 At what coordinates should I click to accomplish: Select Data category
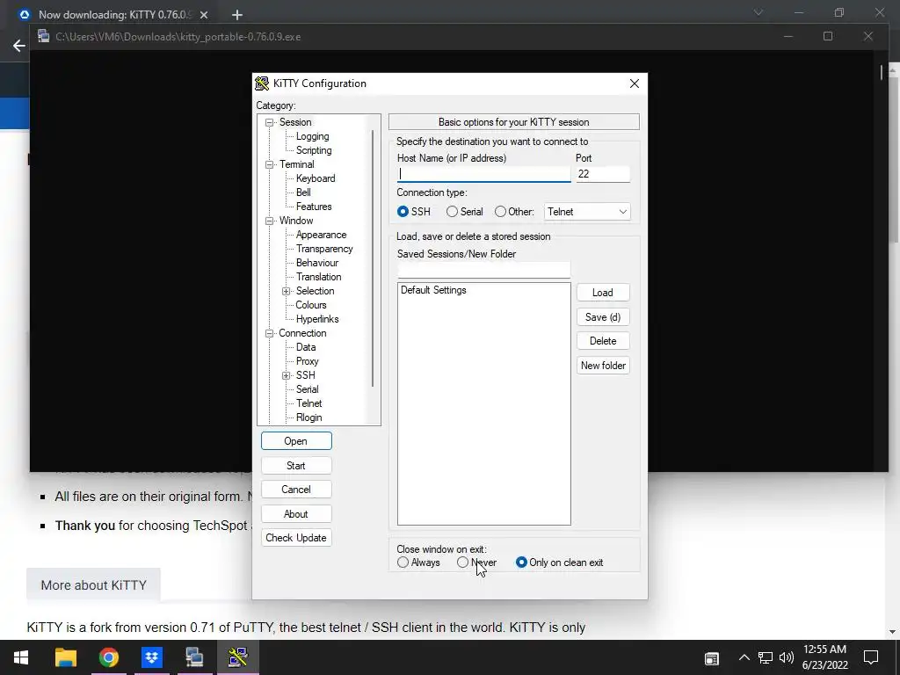click(305, 347)
